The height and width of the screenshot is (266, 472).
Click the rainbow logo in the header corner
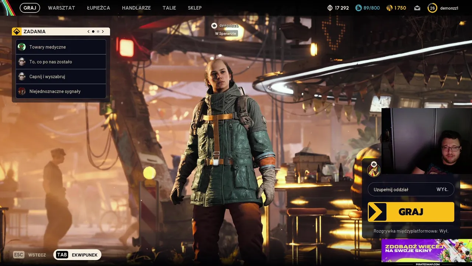pyautogui.click(x=7, y=8)
